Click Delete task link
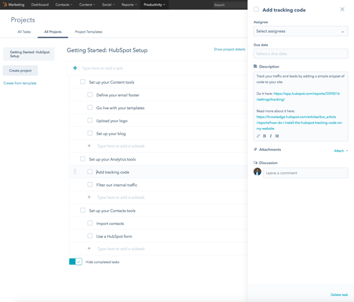This screenshot has width=354, height=302. 339,295
